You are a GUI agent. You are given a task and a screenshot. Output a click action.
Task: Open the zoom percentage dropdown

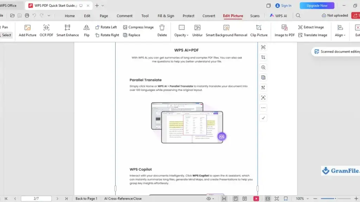coord(308,198)
